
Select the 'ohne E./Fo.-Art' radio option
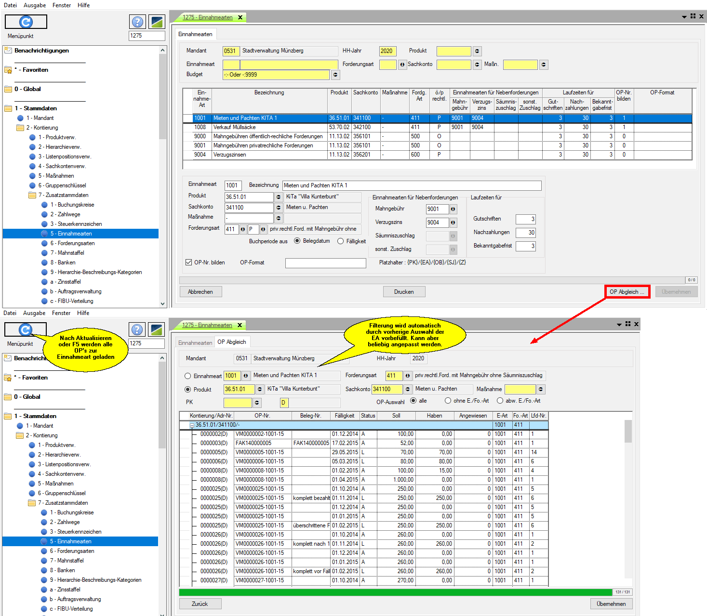448,401
